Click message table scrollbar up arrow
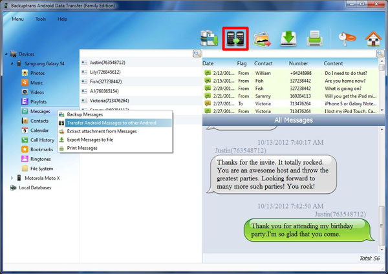Image resolution: width=388 pixels, height=274 pixels. point(382,61)
